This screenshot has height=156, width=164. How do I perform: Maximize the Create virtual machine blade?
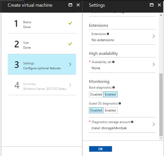click(x=70, y=5)
